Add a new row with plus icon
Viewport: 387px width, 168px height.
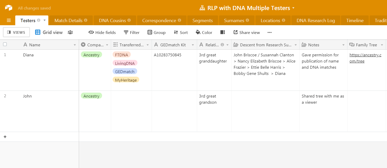pos(5,137)
